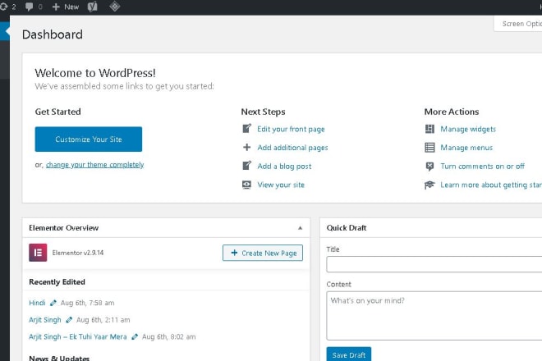This screenshot has height=361, width=542.
Task: Click the Edit your front page icon
Action: coord(246,129)
